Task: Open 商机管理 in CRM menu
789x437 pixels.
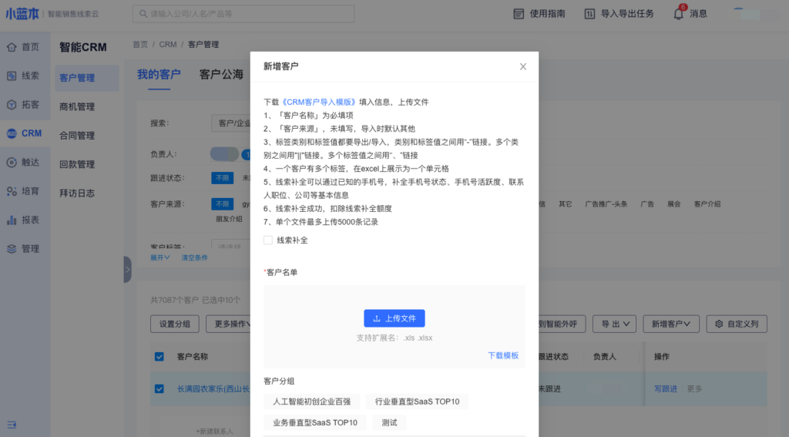Action: [x=77, y=107]
